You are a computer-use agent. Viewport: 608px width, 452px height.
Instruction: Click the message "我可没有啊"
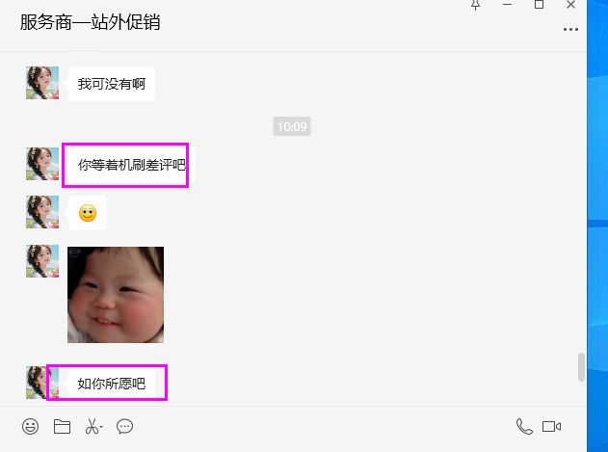[x=112, y=84]
